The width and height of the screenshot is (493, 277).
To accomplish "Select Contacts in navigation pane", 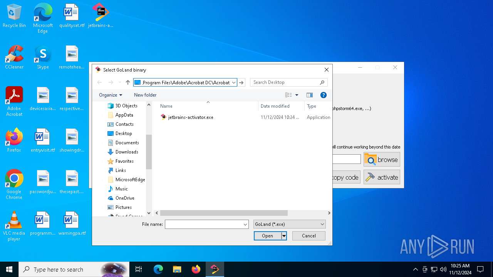I will pyautogui.click(x=124, y=124).
